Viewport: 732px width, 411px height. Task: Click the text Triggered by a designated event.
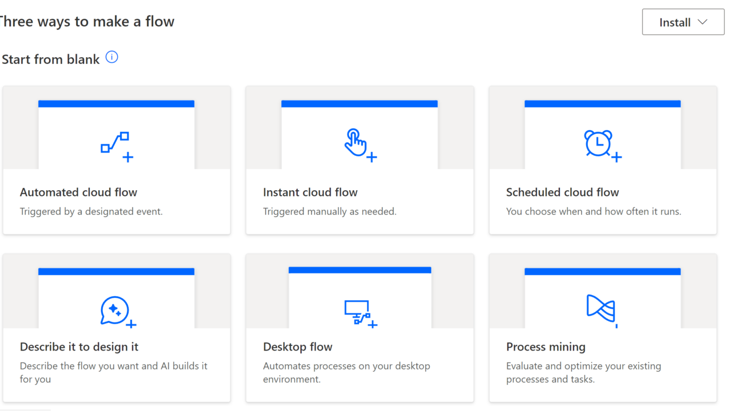91,211
